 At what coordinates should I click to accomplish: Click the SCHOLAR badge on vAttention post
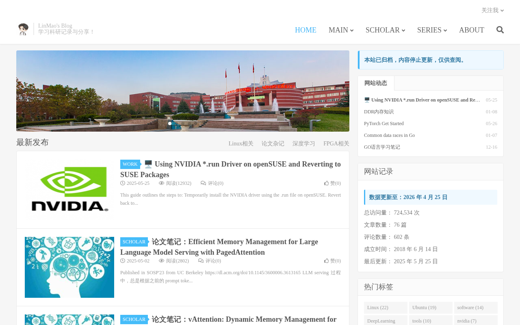134,319
